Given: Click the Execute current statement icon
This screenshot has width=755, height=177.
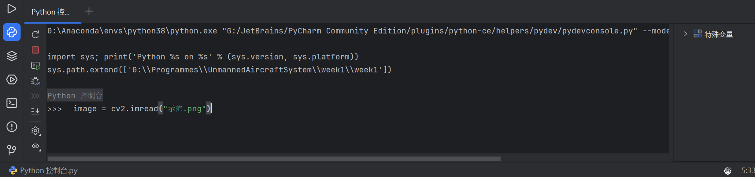Looking at the screenshot, I should 35,65.
